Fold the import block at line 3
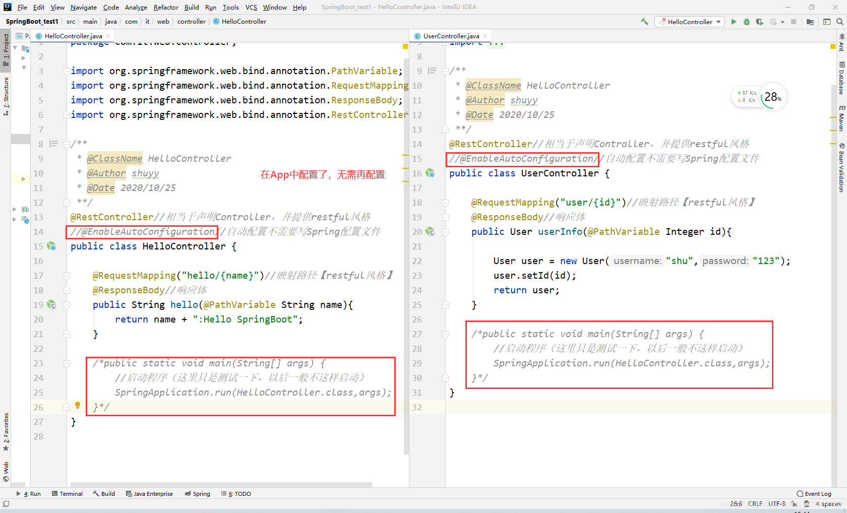 [67, 71]
